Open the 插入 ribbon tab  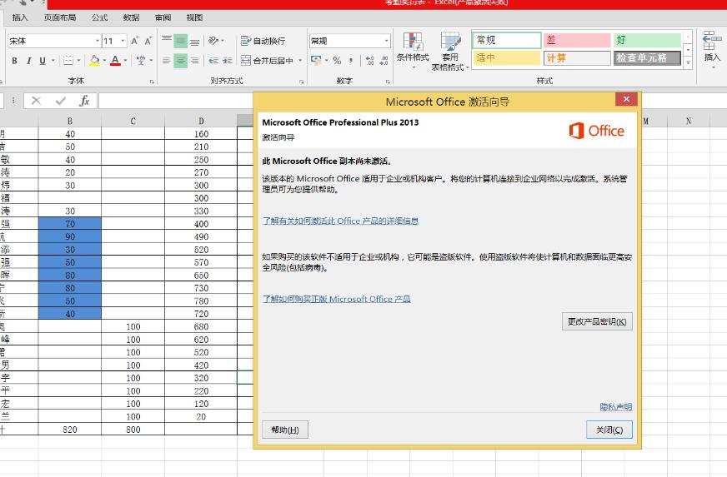[20, 17]
